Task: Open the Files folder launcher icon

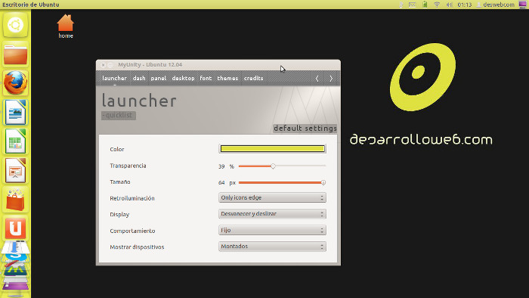Action: point(16,54)
